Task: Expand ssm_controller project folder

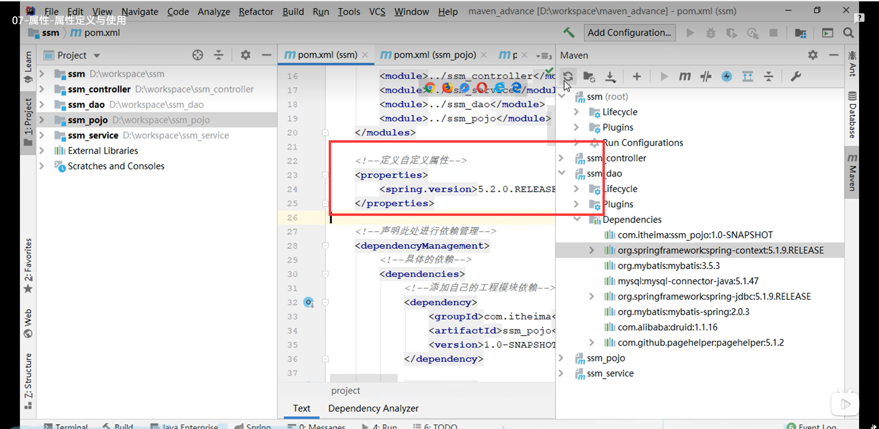Action: coord(42,89)
